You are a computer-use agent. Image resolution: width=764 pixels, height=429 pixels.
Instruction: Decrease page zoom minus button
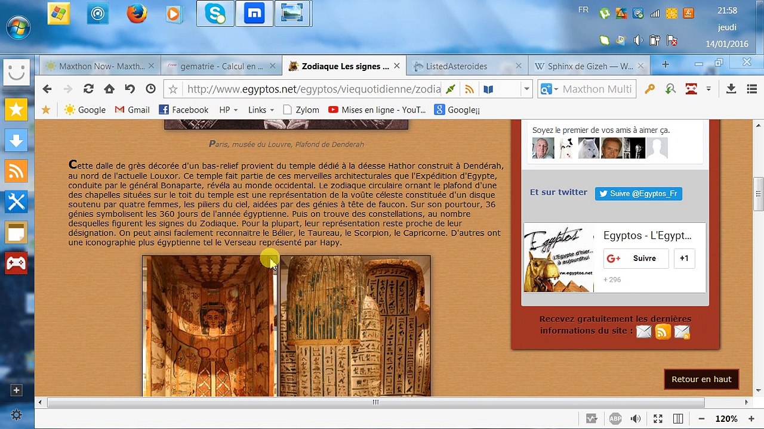(x=701, y=419)
